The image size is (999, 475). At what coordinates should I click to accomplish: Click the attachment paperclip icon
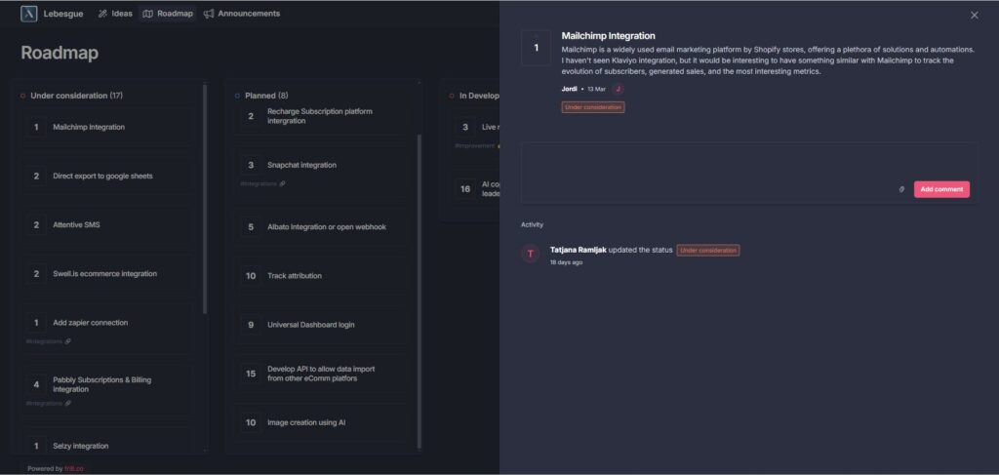(901, 189)
